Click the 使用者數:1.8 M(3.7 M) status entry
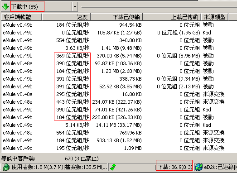The height and width of the screenshot is (173, 237). (x=37, y=167)
